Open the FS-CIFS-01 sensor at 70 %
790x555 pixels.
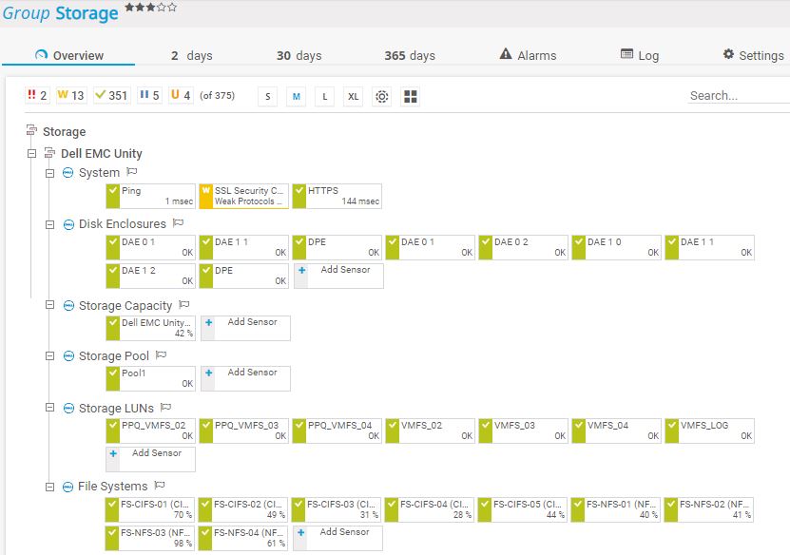point(149,509)
